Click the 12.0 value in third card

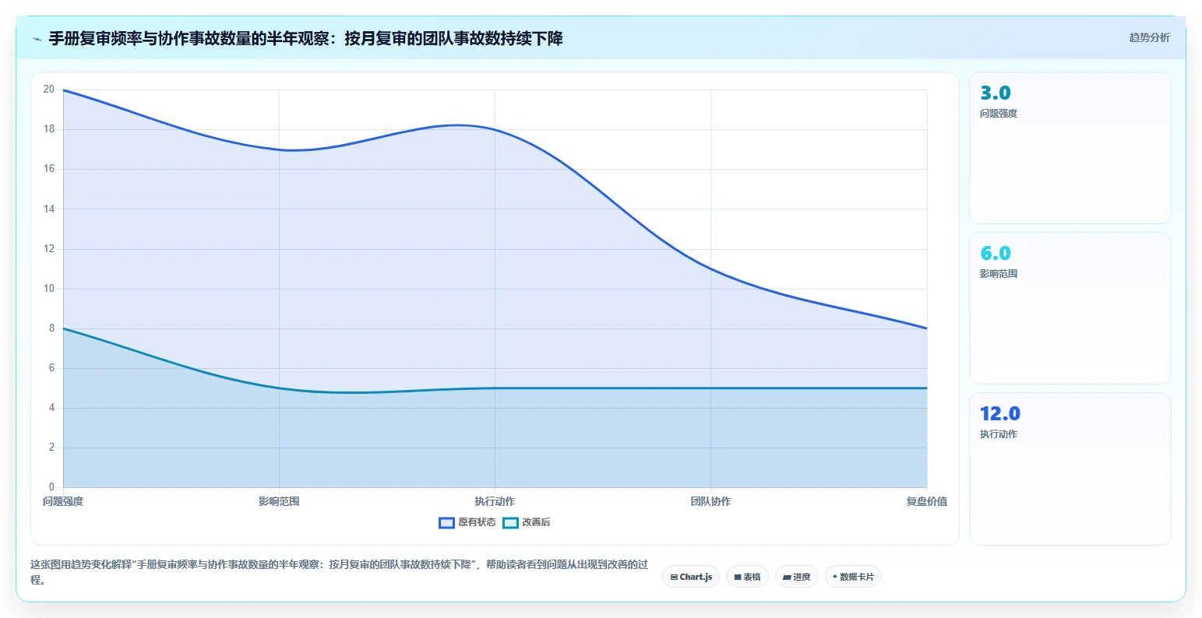pyautogui.click(x=1000, y=413)
